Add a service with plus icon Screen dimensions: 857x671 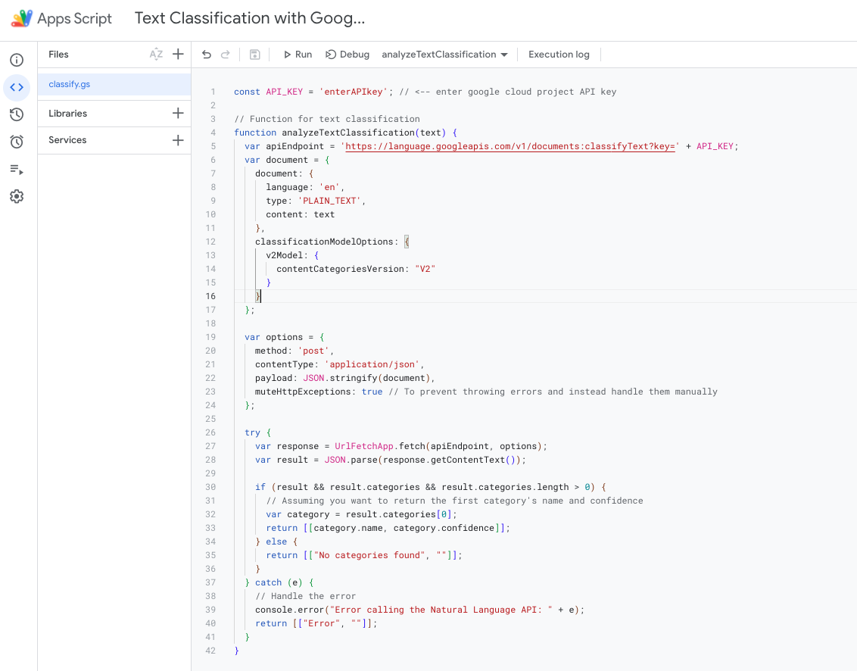178,140
